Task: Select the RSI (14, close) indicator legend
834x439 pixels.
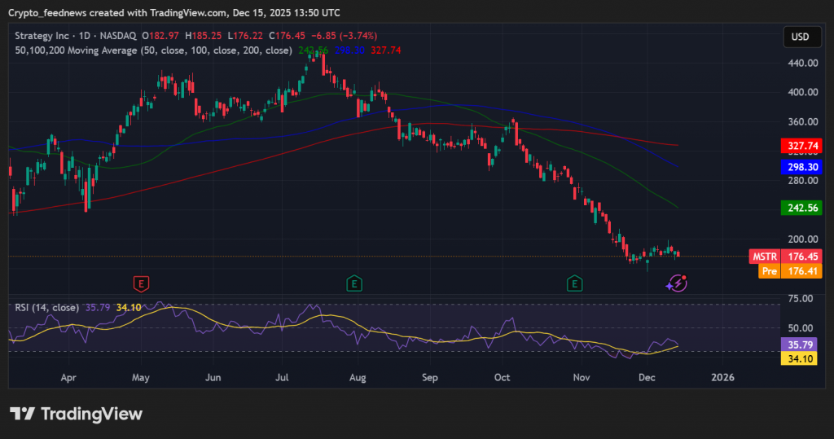Action: coord(47,307)
